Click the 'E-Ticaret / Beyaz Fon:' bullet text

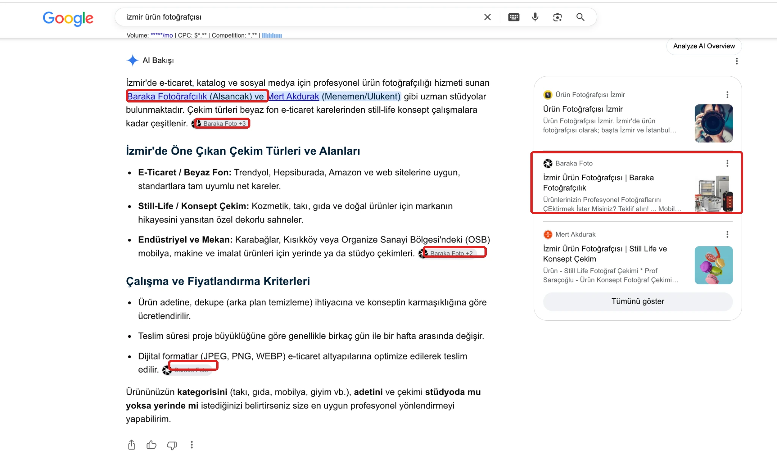[x=185, y=172]
